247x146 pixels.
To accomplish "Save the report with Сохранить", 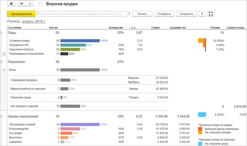I will (x=186, y=14).
